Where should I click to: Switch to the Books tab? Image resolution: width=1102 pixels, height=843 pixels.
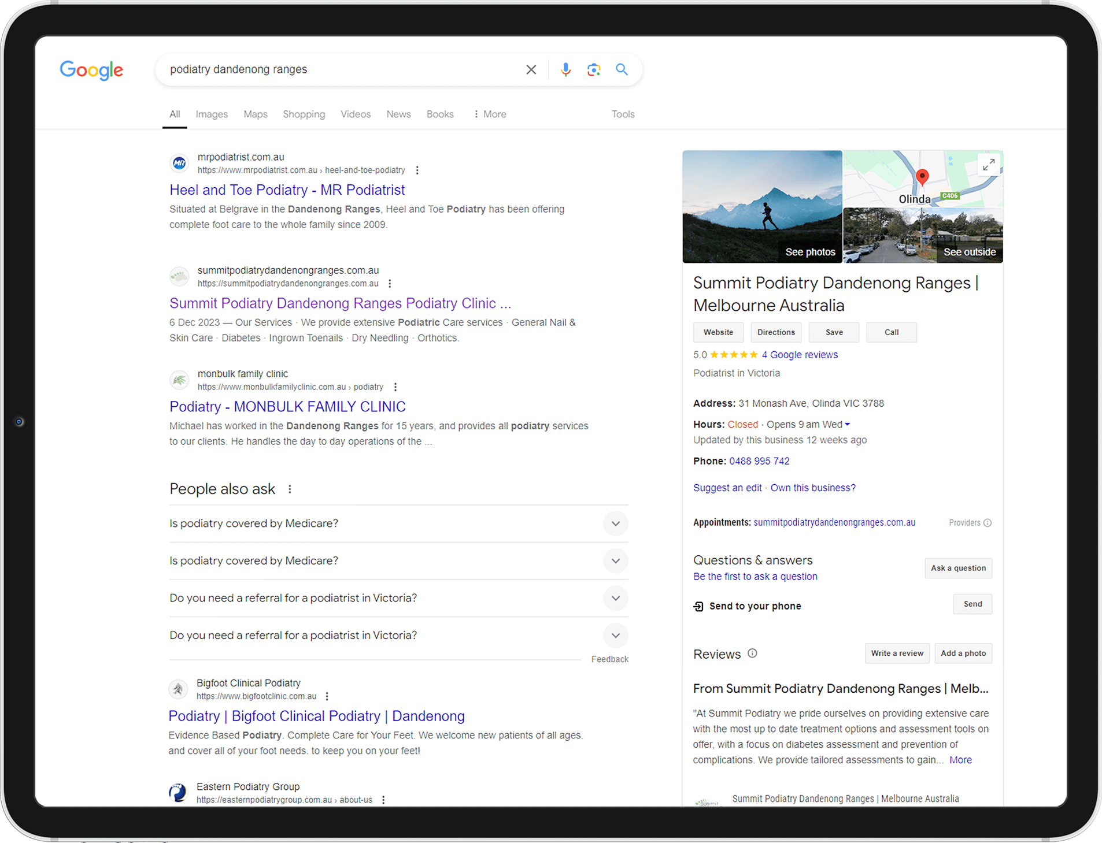440,114
